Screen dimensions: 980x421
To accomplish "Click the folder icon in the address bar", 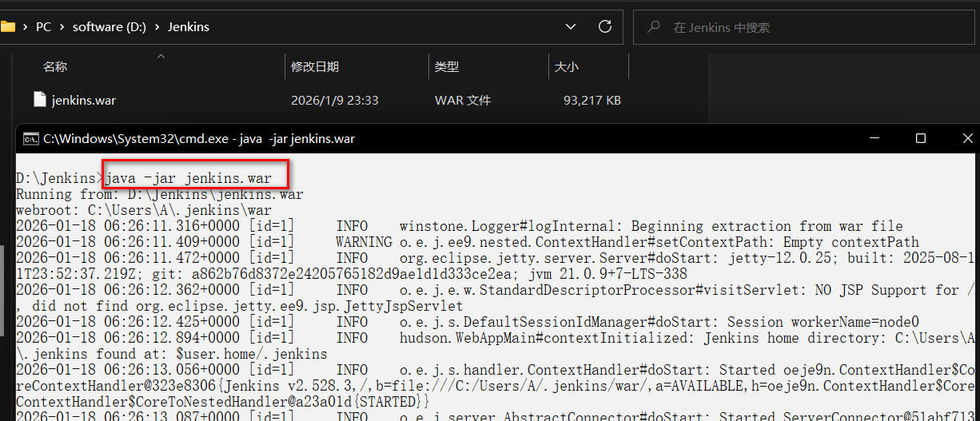I will 8,26.
